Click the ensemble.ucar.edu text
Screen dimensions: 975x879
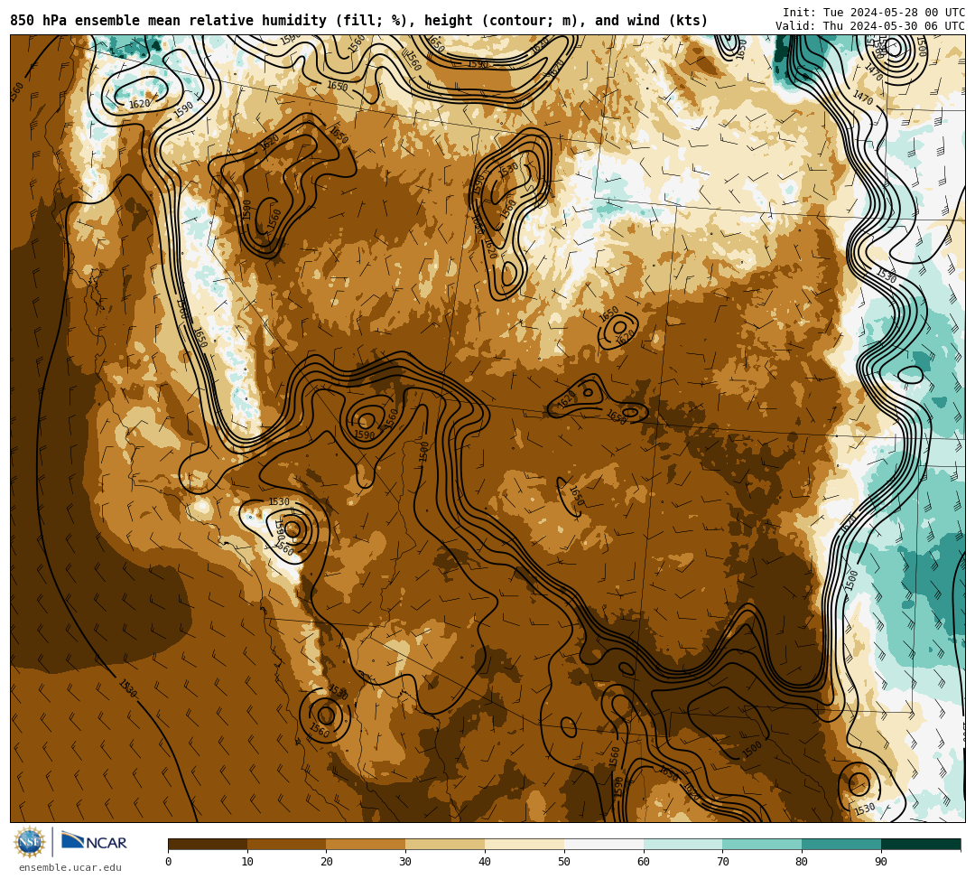tap(70, 867)
